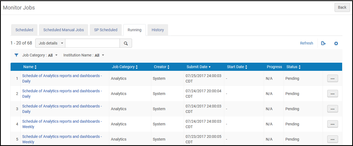This screenshot has height=146, width=353.
Task: Switch to the Scheduled tab
Action: tap(24, 30)
